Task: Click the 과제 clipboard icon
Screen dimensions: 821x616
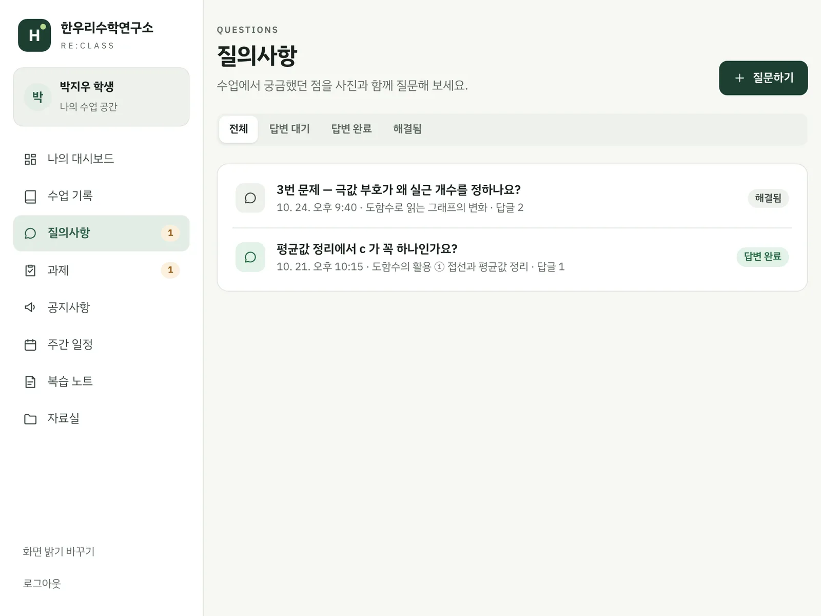Action: coord(30,271)
